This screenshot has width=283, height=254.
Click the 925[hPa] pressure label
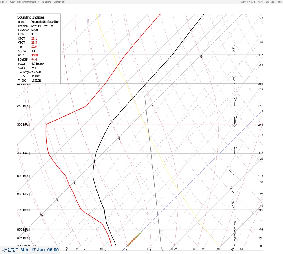pyautogui.click(x=23, y=238)
